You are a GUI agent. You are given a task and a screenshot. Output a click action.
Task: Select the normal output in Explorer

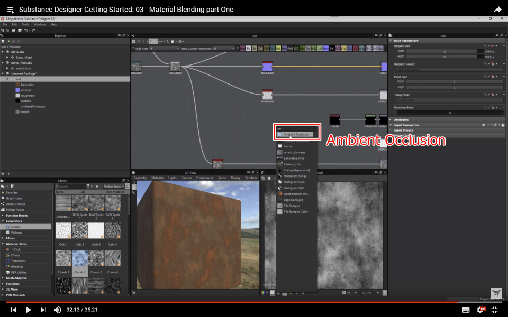click(x=25, y=90)
